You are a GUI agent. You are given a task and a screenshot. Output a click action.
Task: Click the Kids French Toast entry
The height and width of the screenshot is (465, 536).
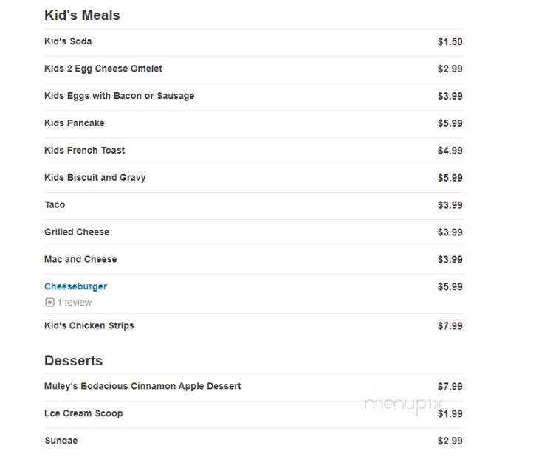pos(84,151)
